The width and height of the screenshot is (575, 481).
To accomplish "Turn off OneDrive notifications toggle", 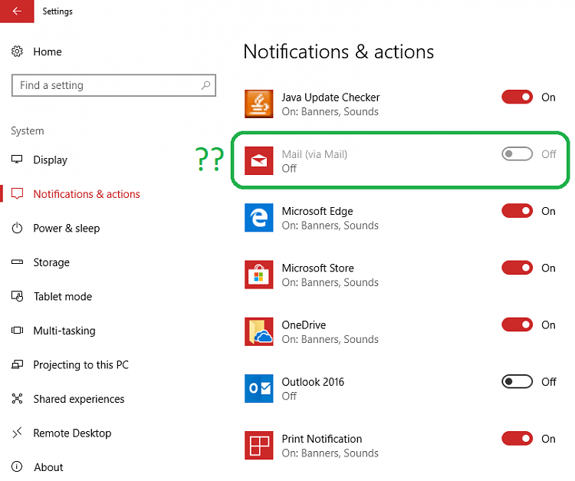I will pyautogui.click(x=517, y=325).
